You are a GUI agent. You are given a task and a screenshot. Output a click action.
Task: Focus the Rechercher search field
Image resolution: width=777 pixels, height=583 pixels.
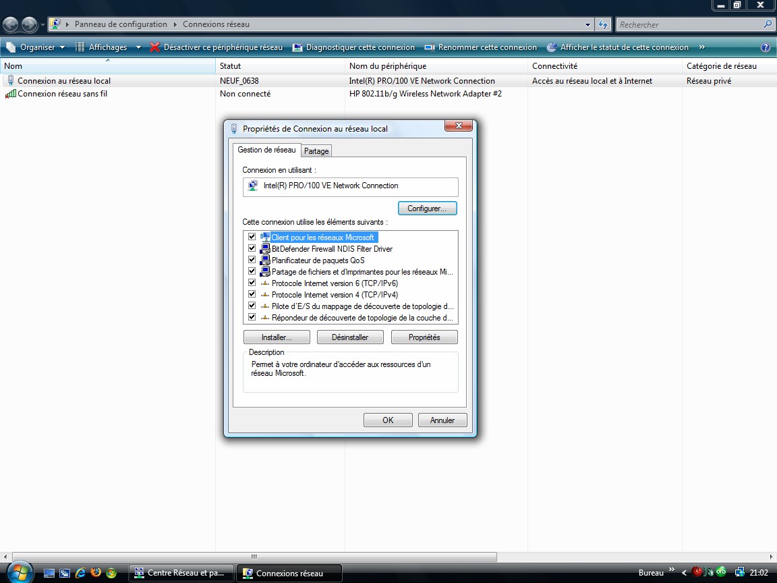[689, 24]
